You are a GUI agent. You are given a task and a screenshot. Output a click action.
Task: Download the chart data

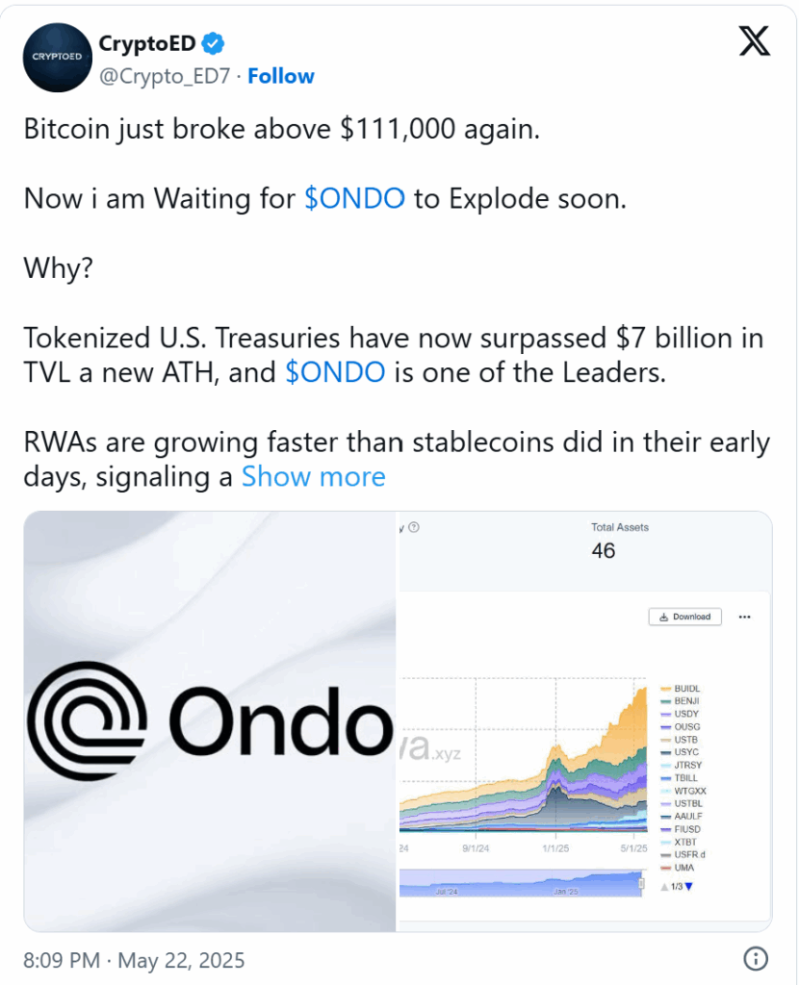684,617
